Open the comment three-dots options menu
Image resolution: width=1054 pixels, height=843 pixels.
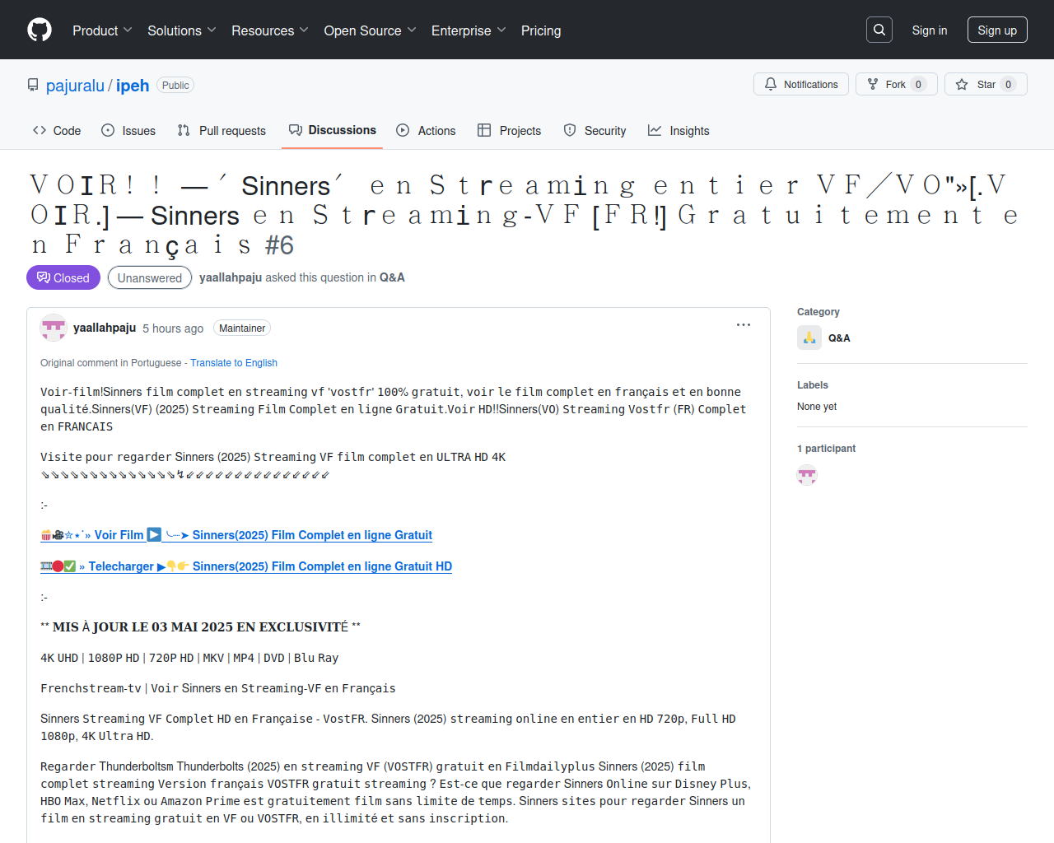(744, 325)
